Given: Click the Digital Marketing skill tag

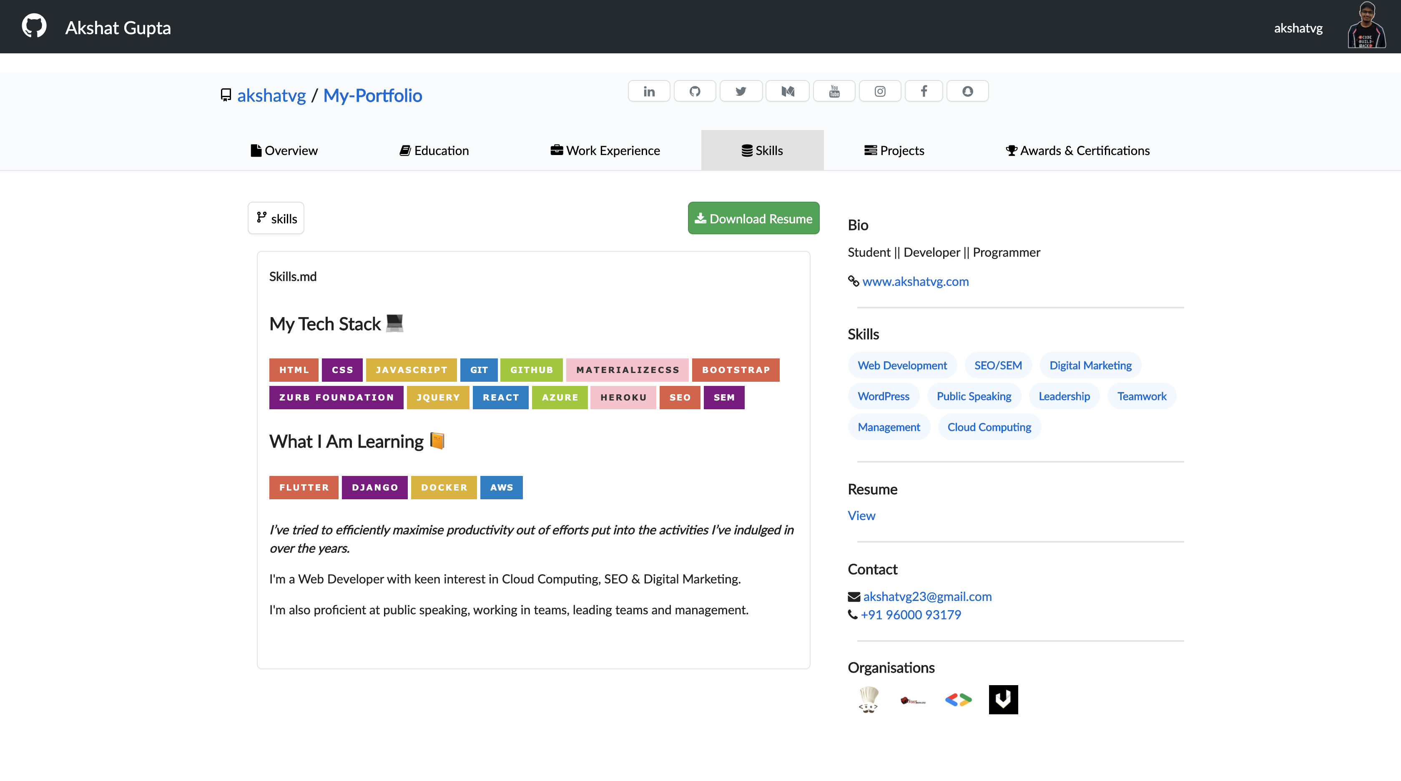Looking at the screenshot, I should click(1090, 366).
